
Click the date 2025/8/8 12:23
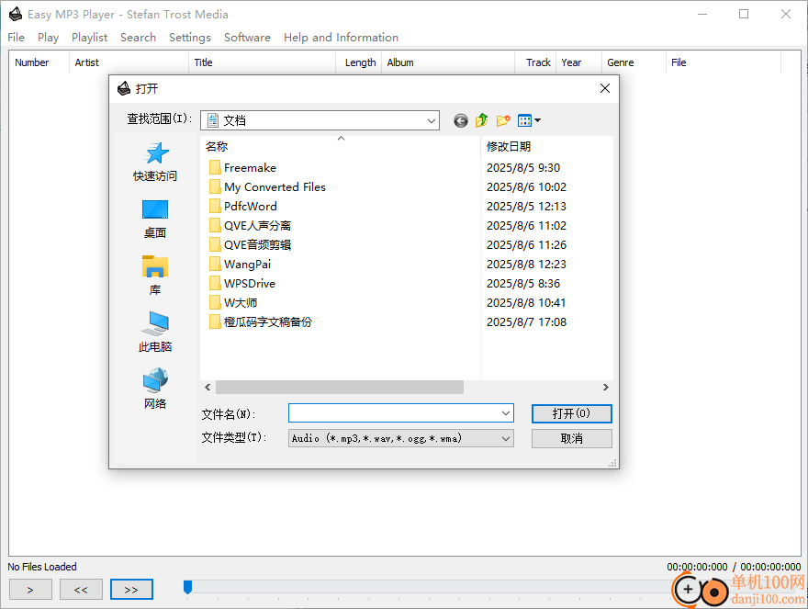(526, 265)
